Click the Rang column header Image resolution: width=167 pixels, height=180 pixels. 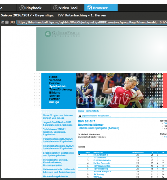click(x=88, y=152)
